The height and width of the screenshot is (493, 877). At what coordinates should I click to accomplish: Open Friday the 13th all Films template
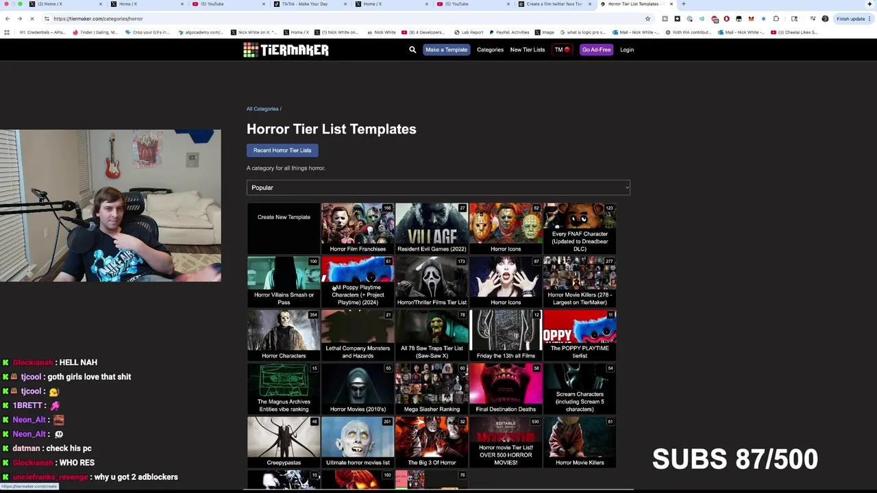506,335
